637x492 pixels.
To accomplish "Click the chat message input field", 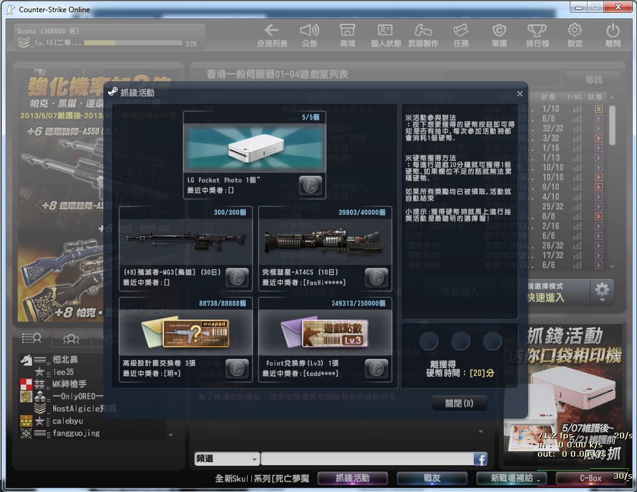I will pyautogui.click(x=367, y=459).
